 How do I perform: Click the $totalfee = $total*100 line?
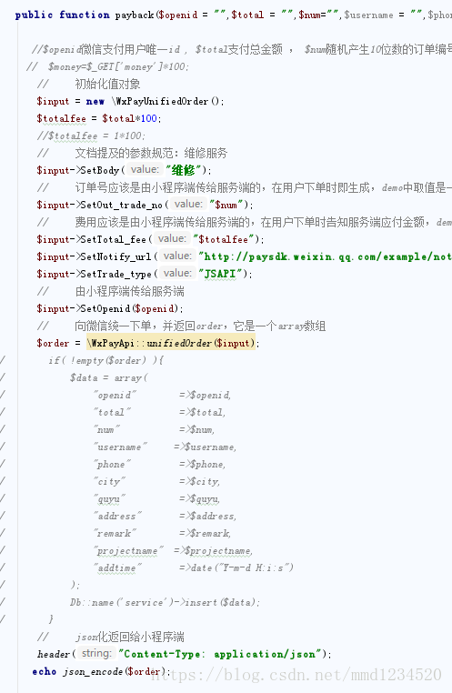pos(99,119)
